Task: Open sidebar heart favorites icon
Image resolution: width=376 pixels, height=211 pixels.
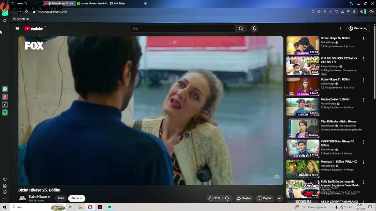Action: [x=5, y=179]
